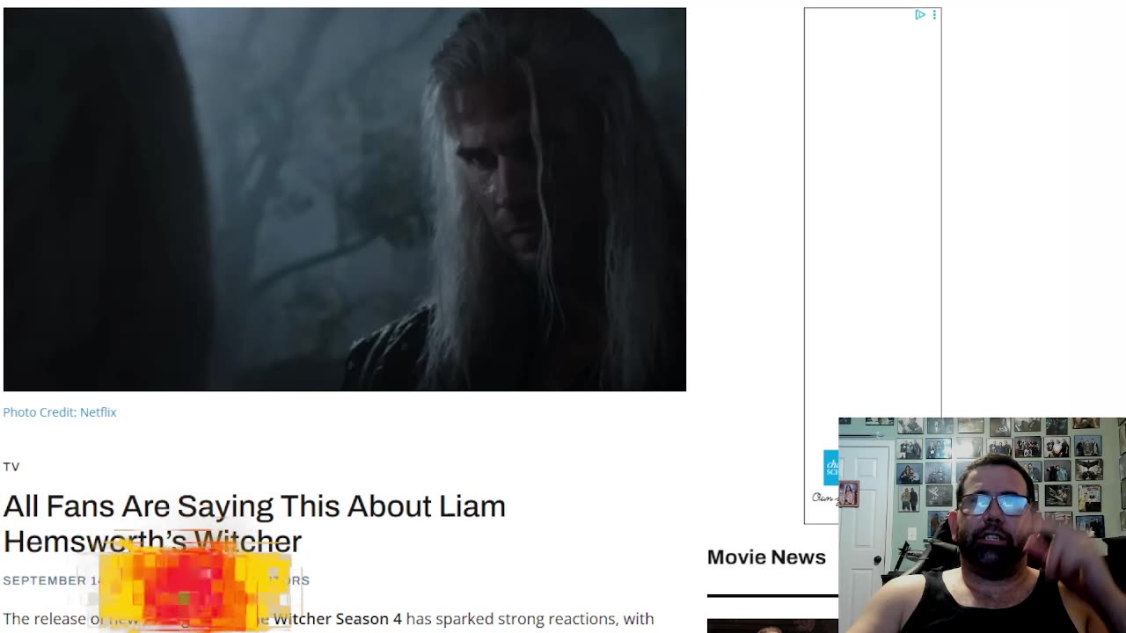Click the handwritten signature text in ad
The height and width of the screenshot is (633, 1126).
tap(824, 498)
